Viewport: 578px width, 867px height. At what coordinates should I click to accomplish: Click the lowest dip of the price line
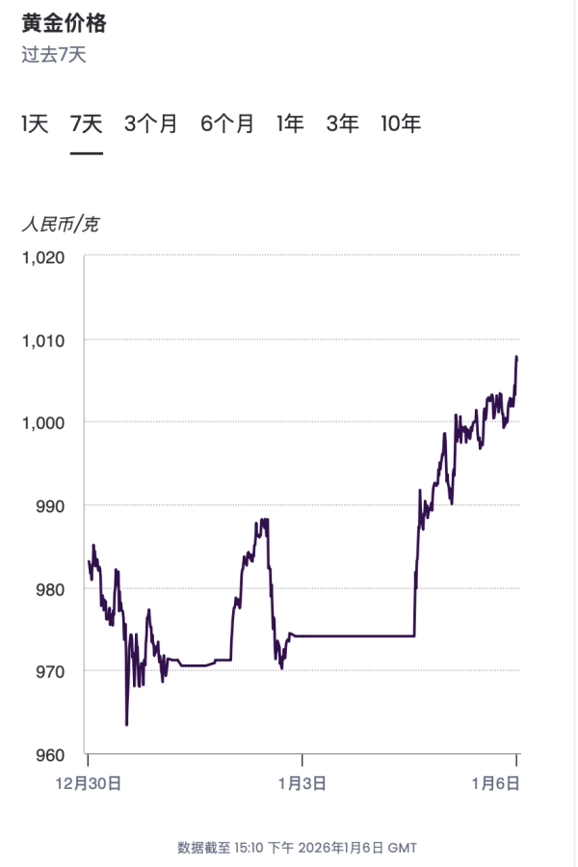pyautogui.click(x=126, y=724)
